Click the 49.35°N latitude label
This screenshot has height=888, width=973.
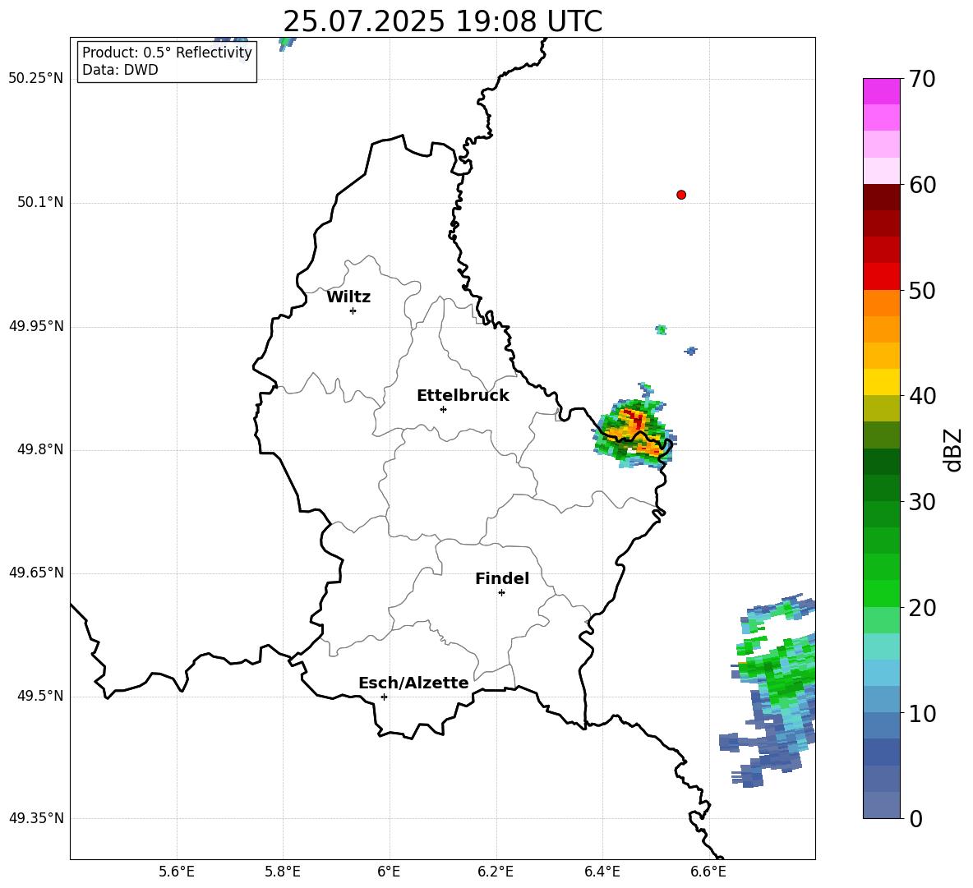coord(36,818)
